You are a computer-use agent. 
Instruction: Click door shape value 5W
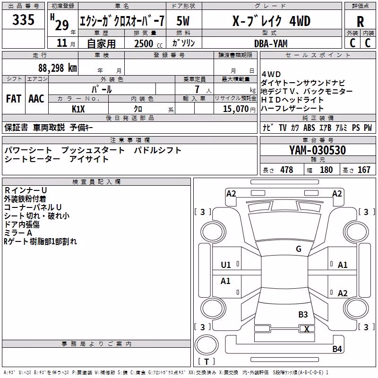tap(183, 21)
